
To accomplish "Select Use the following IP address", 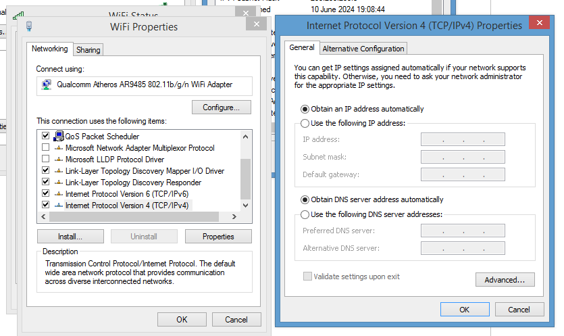I will 305,124.
